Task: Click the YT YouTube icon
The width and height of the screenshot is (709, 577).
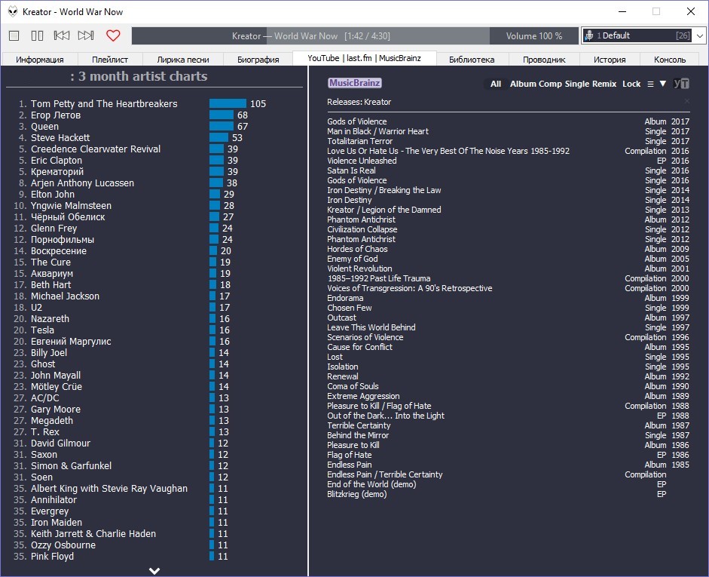Action: click(681, 84)
